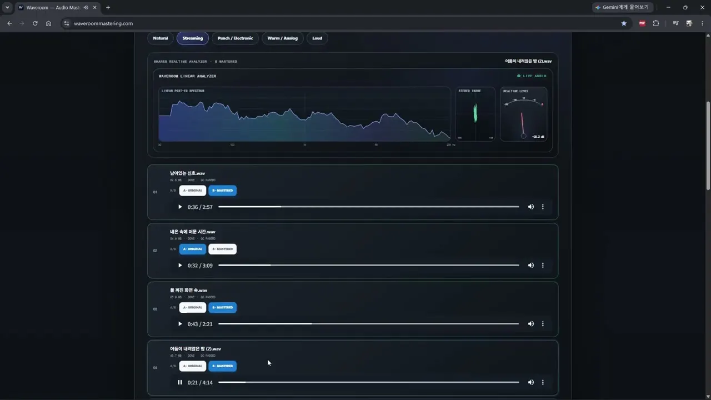Pick the Loud mastering preset
The width and height of the screenshot is (711, 400).
coord(317,38)
